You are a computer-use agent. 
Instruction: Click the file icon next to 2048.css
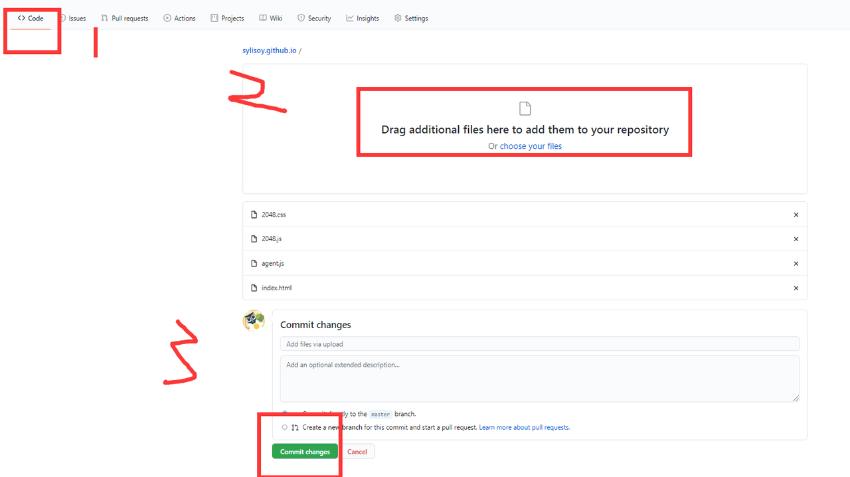[254, 215]
